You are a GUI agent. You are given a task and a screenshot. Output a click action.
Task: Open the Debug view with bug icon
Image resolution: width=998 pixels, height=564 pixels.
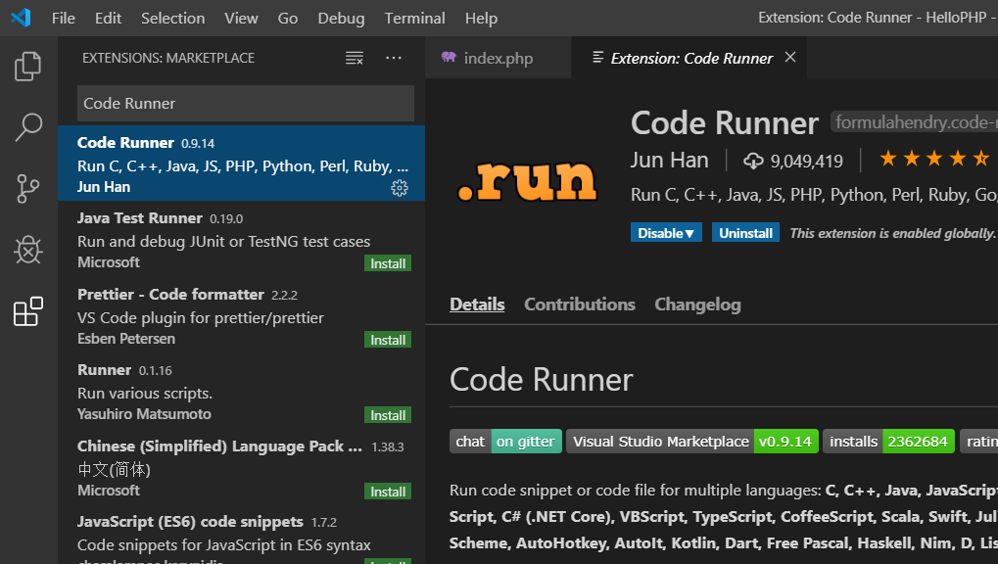[x=28, y=249]
